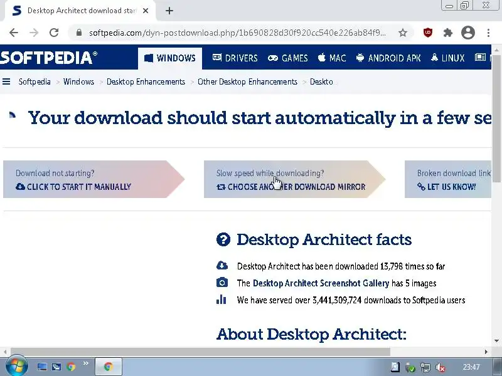Open a new tab with plus button

point(169,11)
